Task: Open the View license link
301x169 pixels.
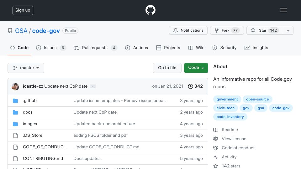Action: (234, 139)
